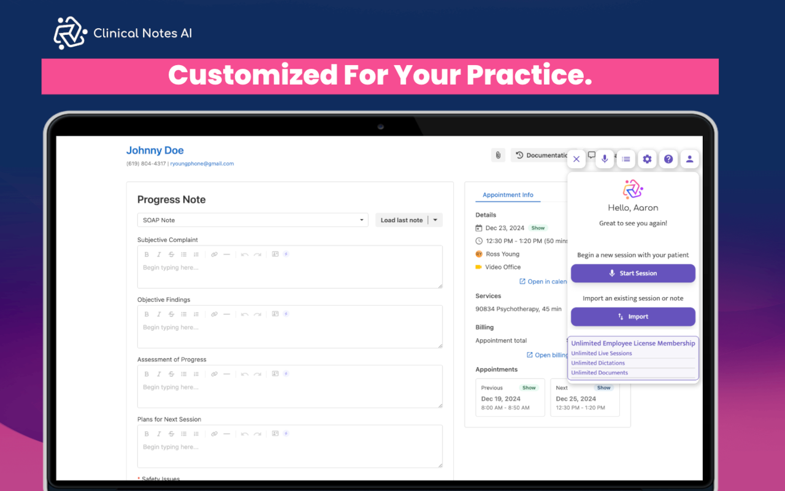Toggle bold in Subjective Complaint toolbar
The width and height of the screenshot is (785, 491).
point(147,254)
